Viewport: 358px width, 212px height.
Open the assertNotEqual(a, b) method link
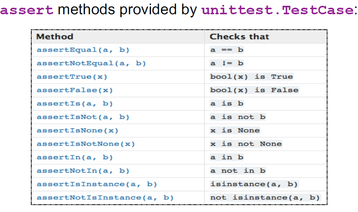(91, 63)
